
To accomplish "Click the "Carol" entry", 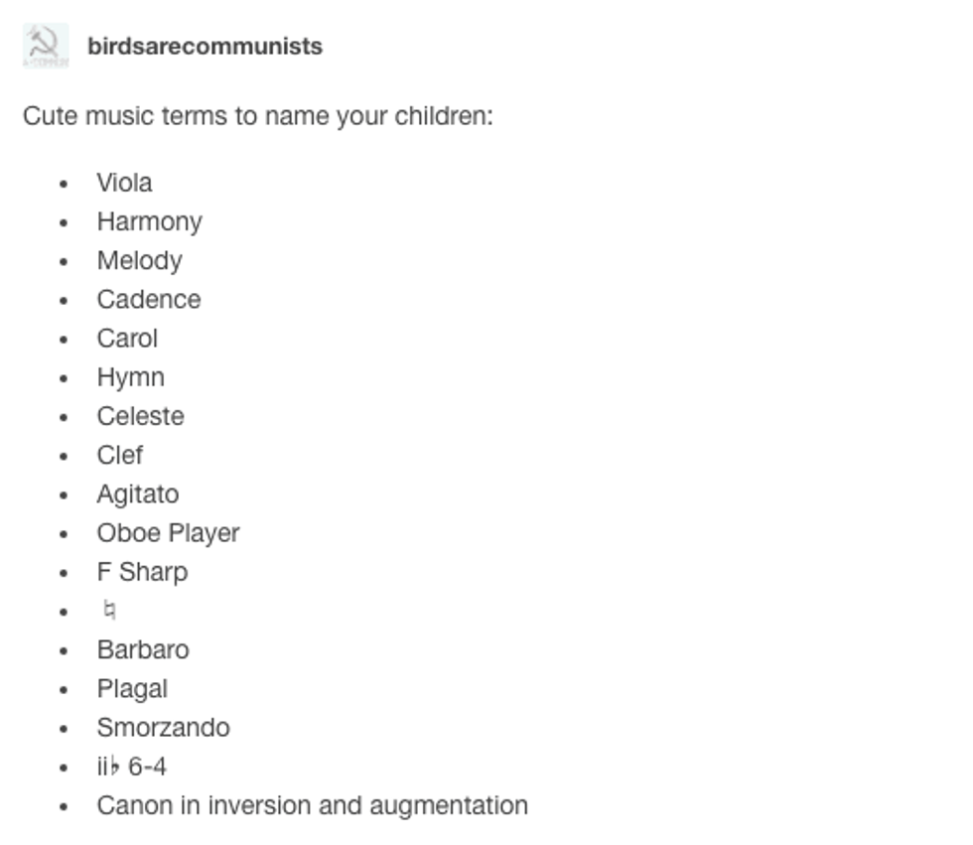I will [x=127, y=339].
